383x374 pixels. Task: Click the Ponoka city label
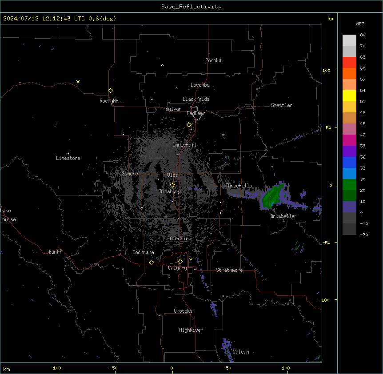pos(213,60)
